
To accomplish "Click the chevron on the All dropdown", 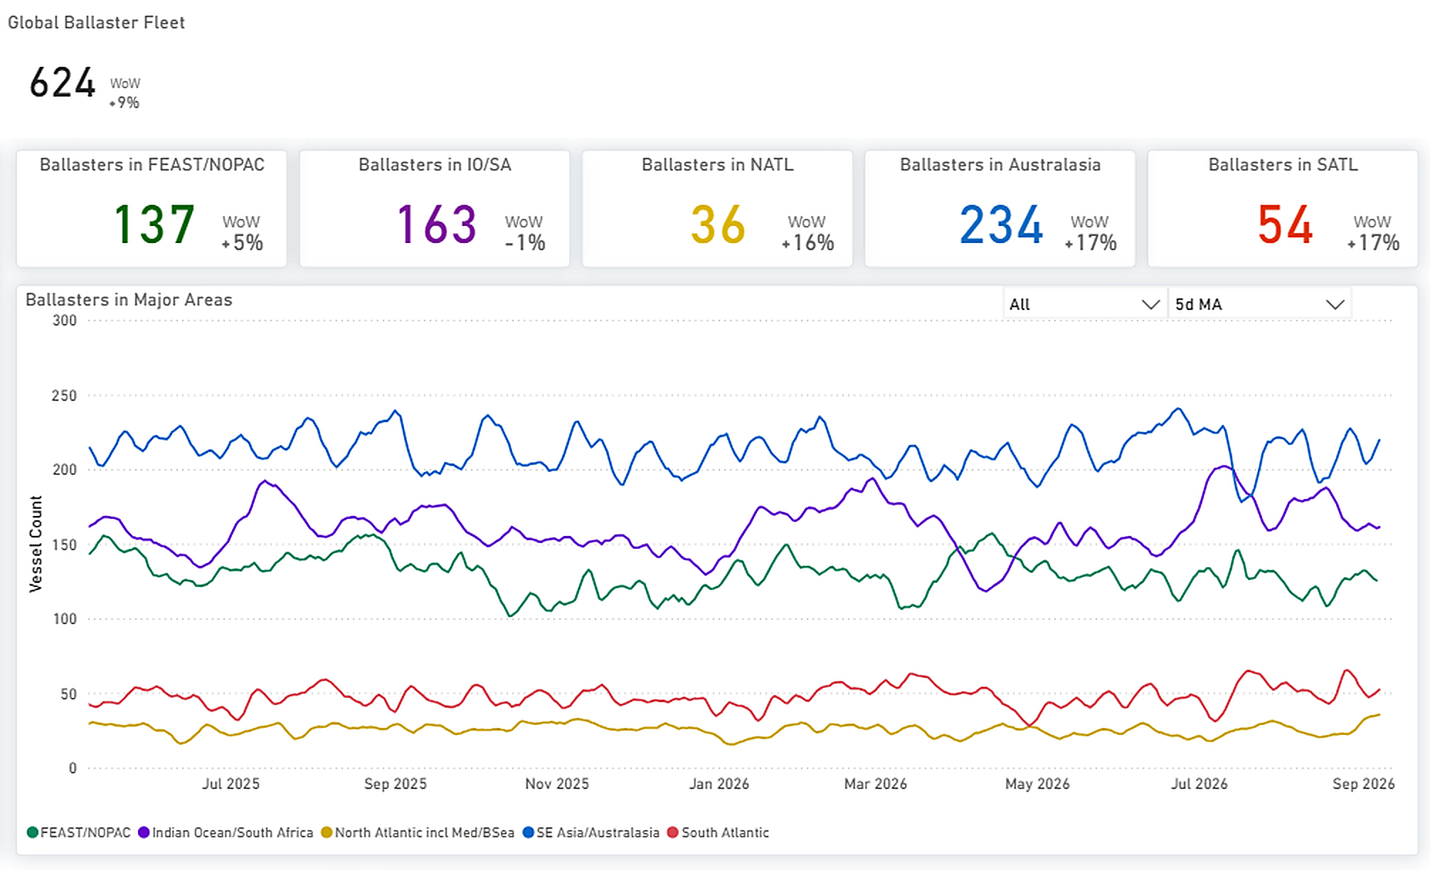I will click(1150, 305).
